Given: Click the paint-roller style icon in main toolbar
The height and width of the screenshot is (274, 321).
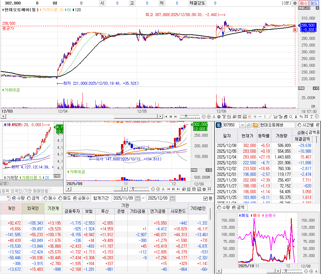Looking at the screenshot, I should tap(224, 117).
